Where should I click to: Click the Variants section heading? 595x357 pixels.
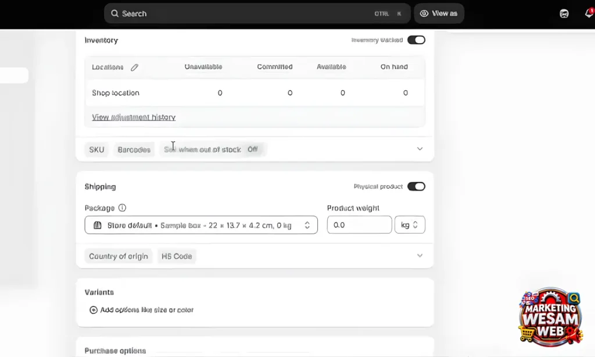coord(99,292)
